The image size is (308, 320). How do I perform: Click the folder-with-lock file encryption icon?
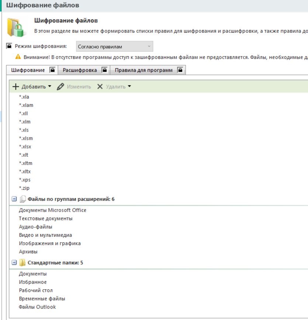click(x=17, y=28)
